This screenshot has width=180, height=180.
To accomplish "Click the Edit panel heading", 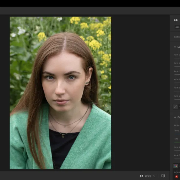I will point(176,20).
